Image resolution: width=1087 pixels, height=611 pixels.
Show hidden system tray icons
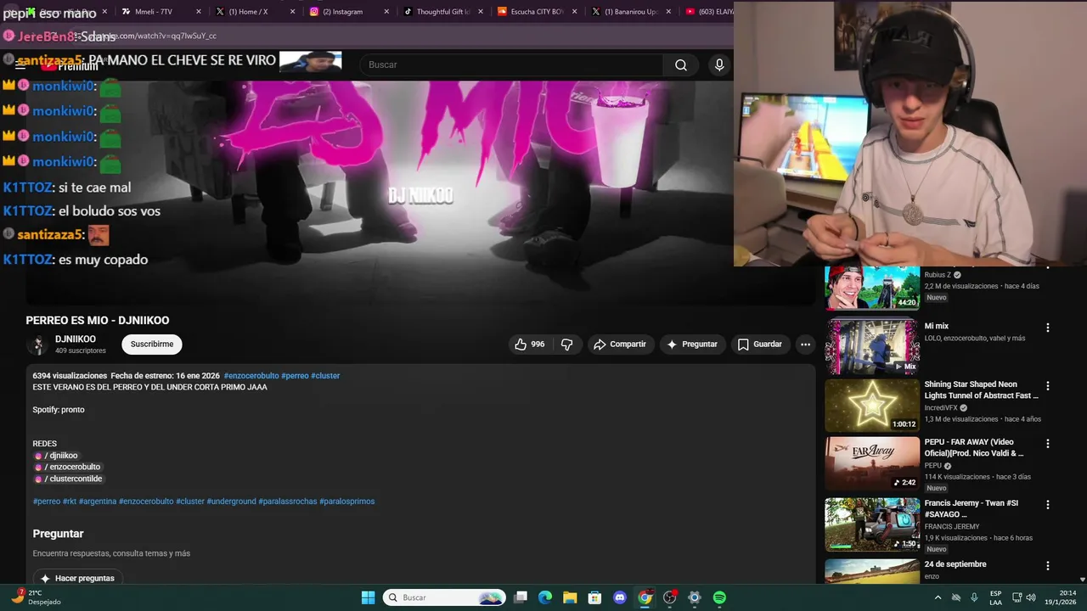click(x=938, y=597)
